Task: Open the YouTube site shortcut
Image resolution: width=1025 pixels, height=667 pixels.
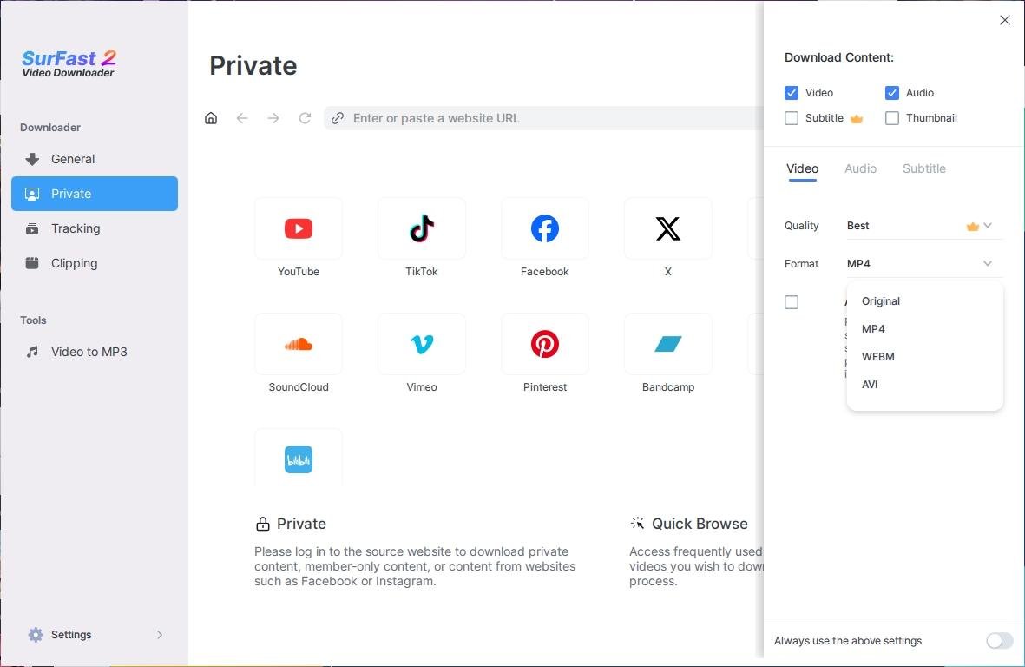Action: 298,228
